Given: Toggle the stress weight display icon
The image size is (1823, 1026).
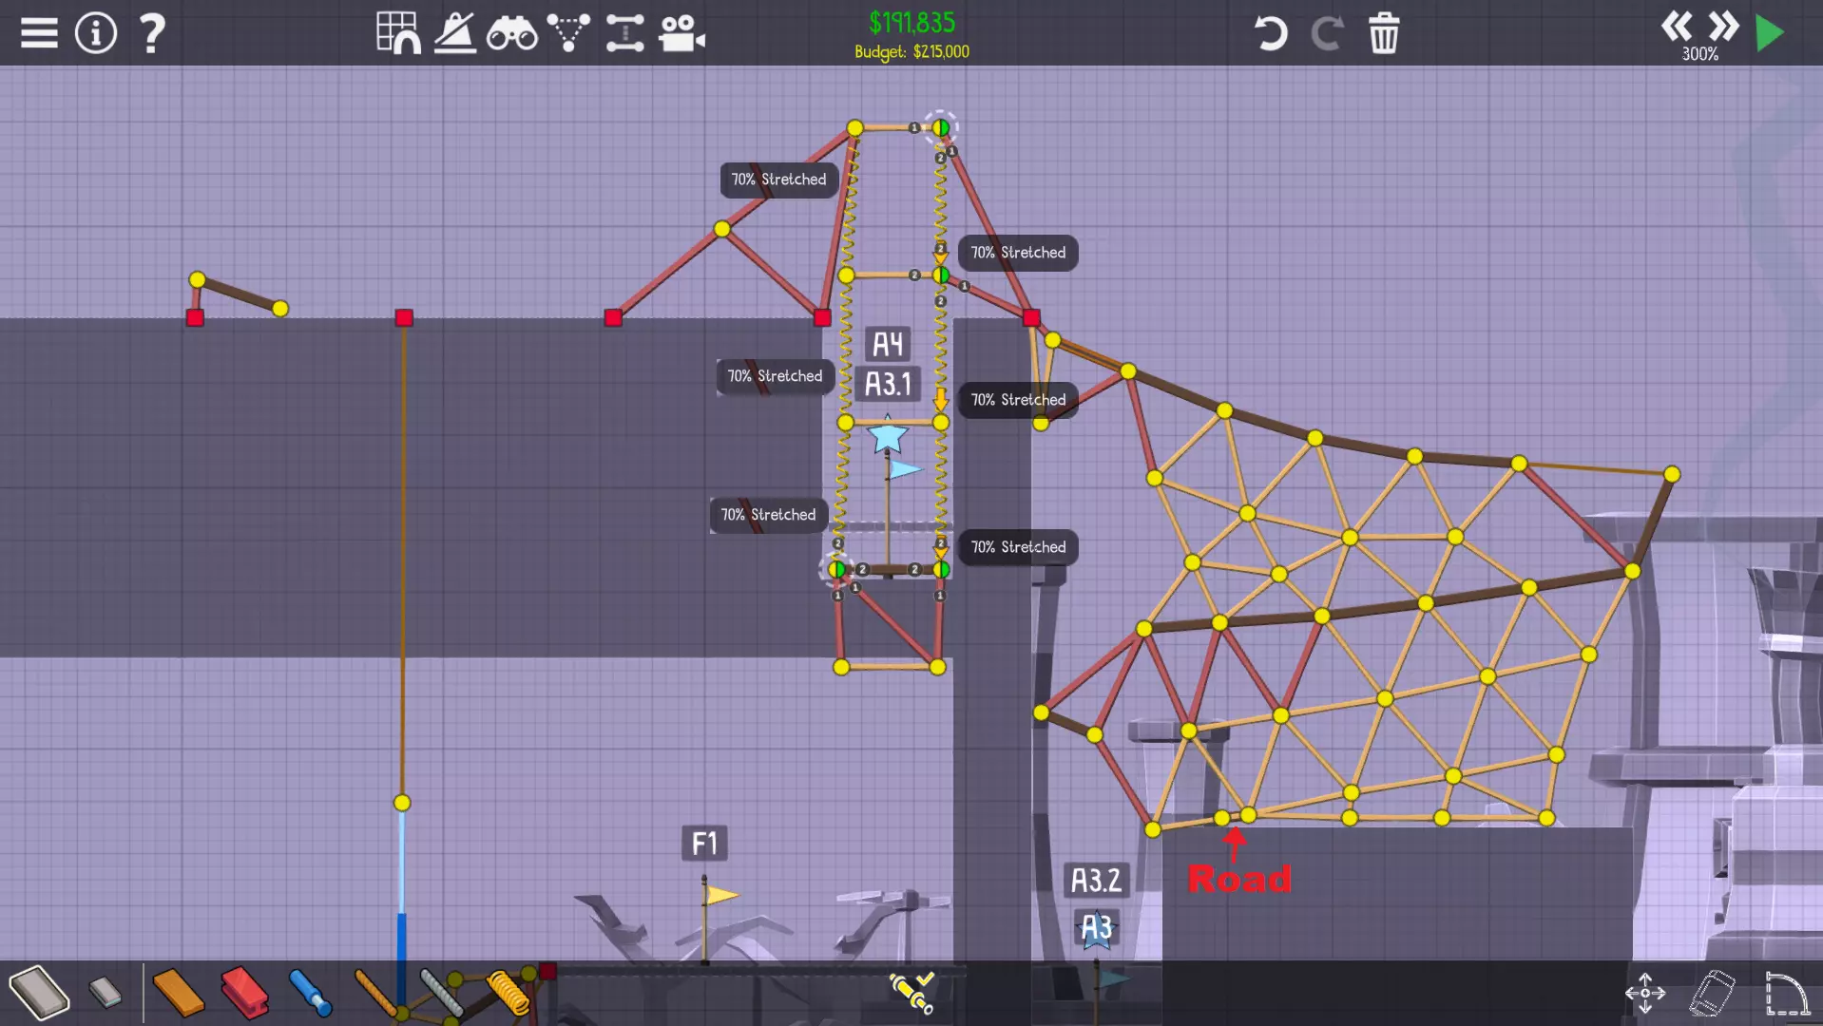Looking at the screenshot, I should click(455, 33).
